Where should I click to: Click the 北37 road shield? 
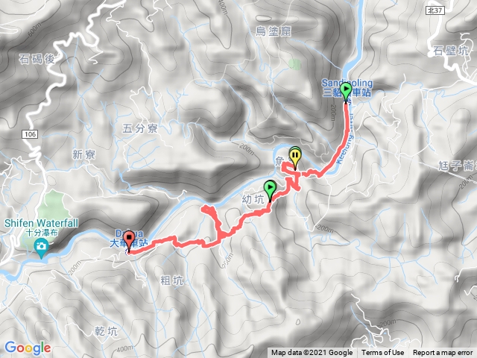tap(435, 10)
